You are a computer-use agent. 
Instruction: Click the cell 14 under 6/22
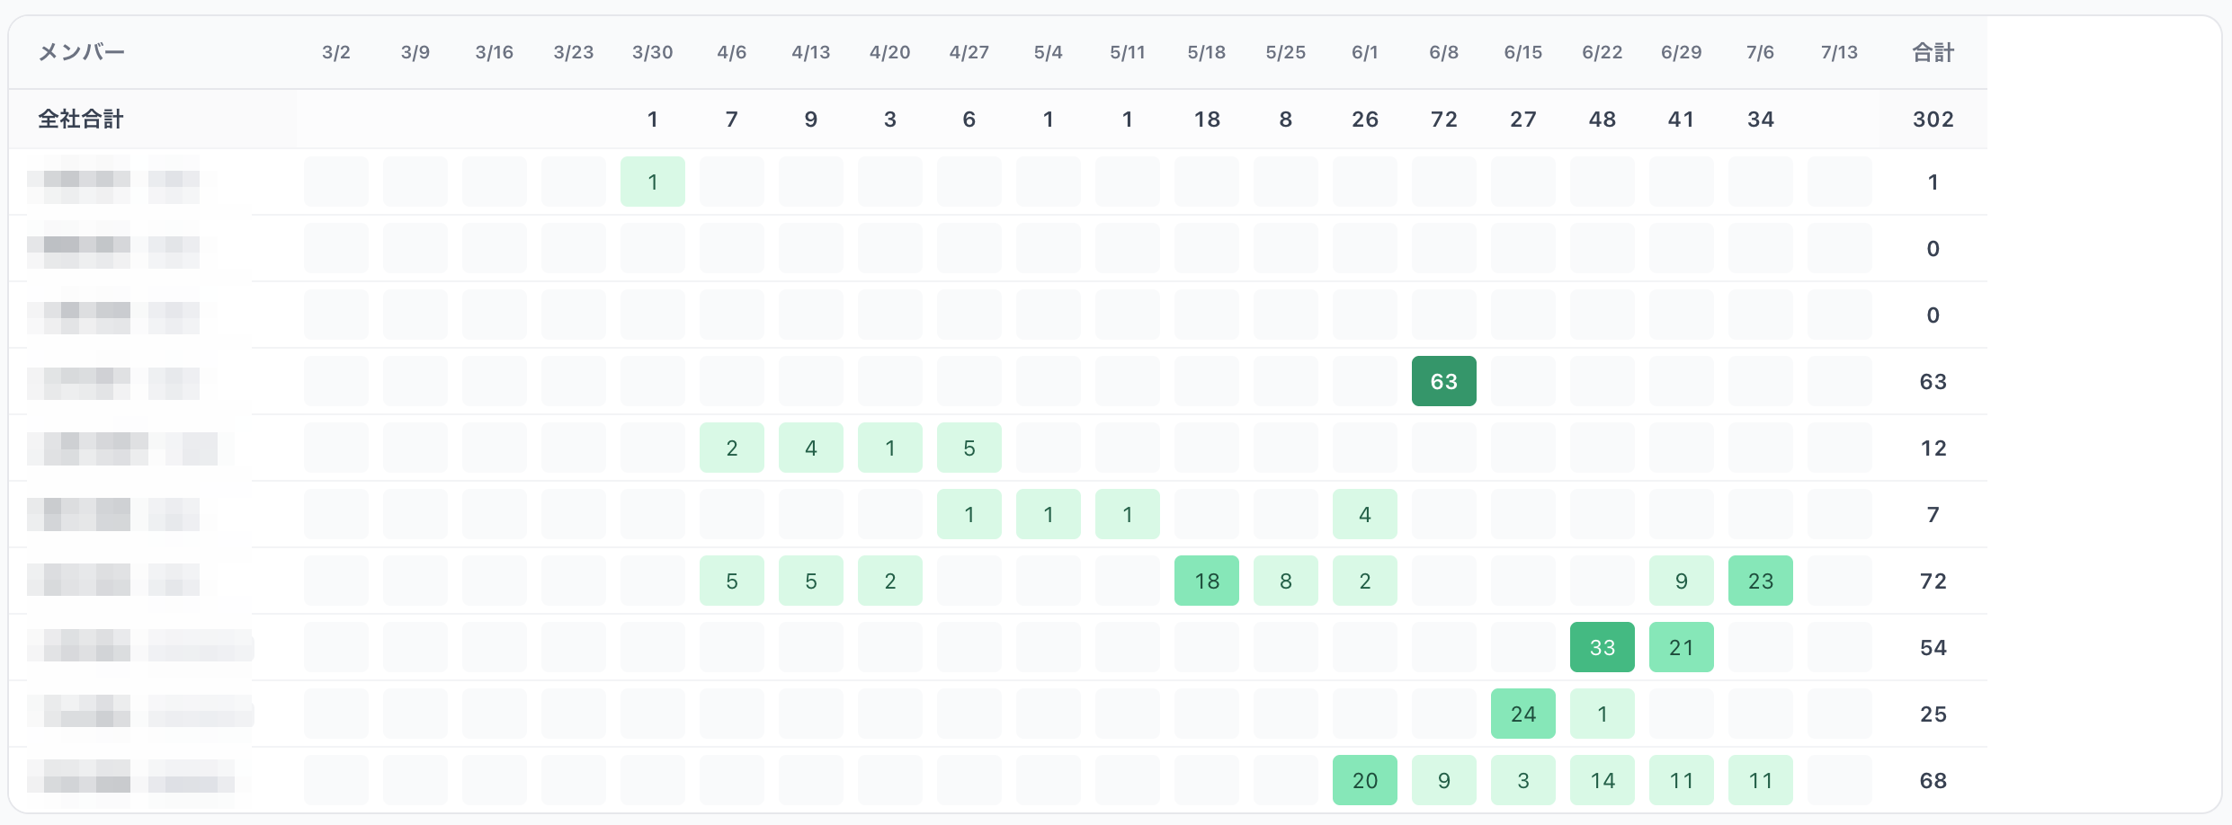1603,780
